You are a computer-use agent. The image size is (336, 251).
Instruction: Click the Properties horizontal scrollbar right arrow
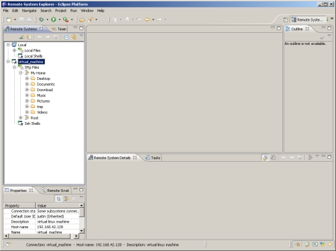click(x=77, y=236)
